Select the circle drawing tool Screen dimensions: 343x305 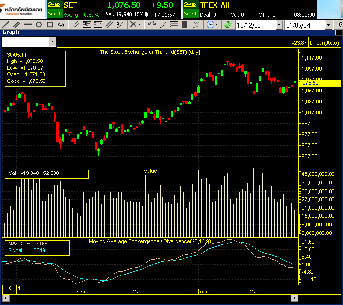39,24
